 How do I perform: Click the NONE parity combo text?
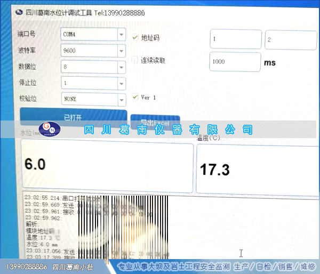click(70, 99)
